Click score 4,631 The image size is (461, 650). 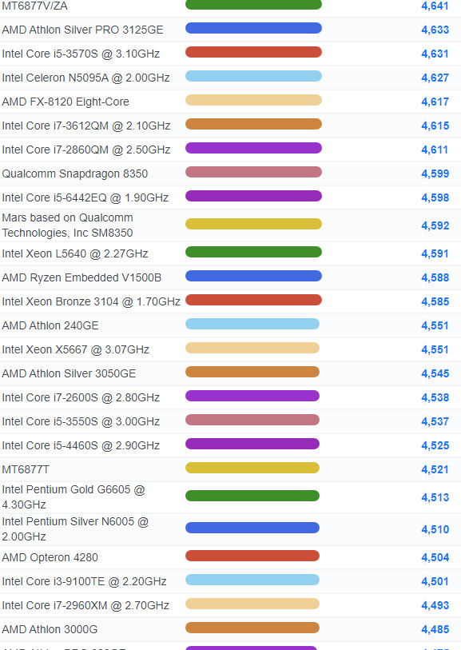(435, 54)
